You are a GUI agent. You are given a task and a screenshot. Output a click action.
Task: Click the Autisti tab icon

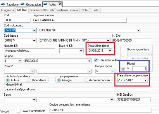point(45,4)
